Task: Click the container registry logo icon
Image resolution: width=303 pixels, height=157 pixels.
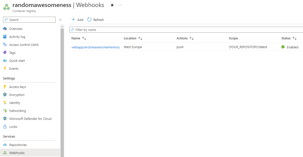Action: click(x=7, y=7)
